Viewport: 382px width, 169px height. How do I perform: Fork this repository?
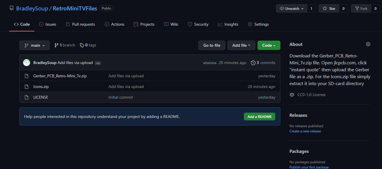(x=361, y=9)
